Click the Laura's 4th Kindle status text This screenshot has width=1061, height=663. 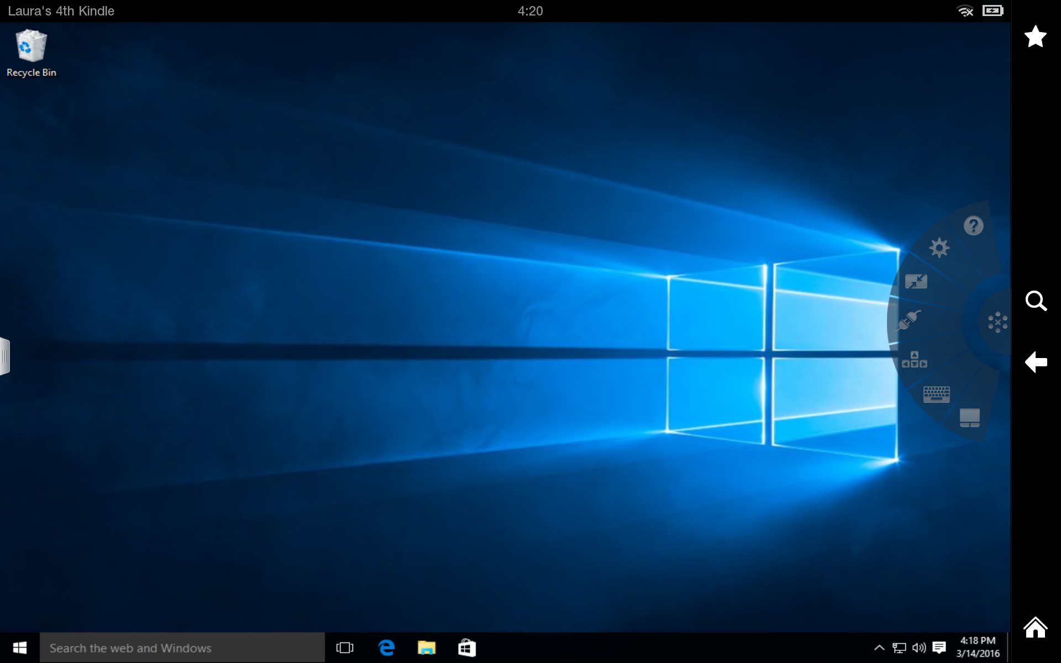61,11
